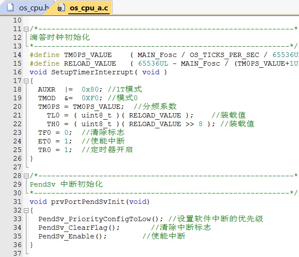Click the TM0PS_VALUE macro name on line 14
This screenshot has height=257, width=299.
click(88, 55)
